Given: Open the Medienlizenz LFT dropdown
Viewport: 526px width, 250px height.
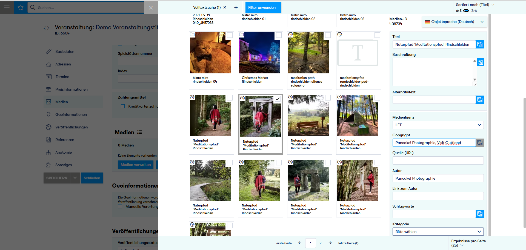Looking at the screenshot, I should click(438, 125).
